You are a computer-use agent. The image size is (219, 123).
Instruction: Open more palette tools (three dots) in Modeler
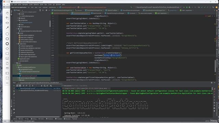[7, 83]
